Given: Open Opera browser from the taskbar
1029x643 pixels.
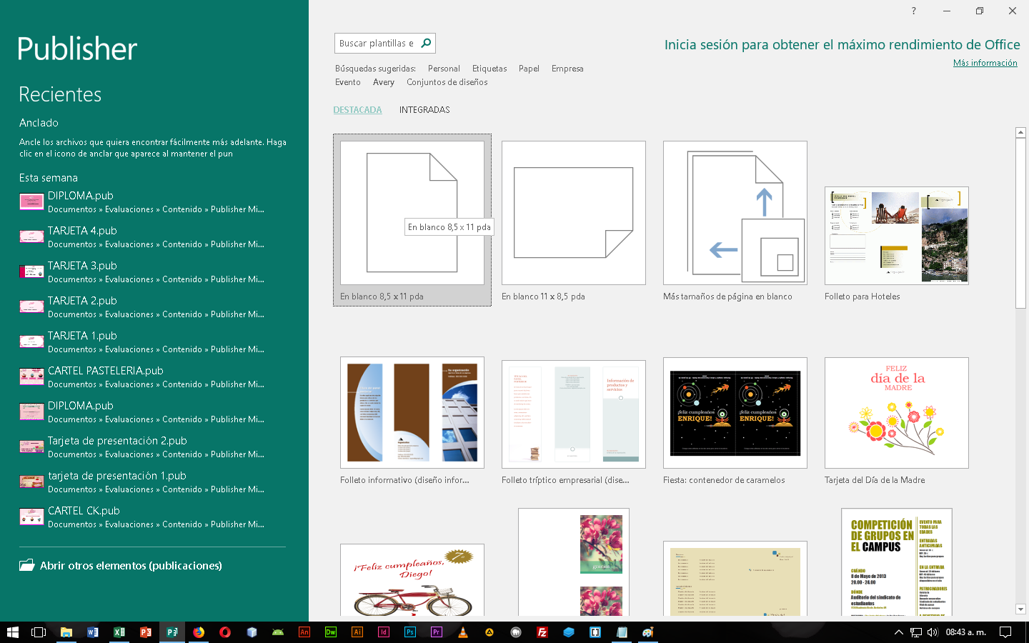Looking at the screenshot, I should [225, 632].
